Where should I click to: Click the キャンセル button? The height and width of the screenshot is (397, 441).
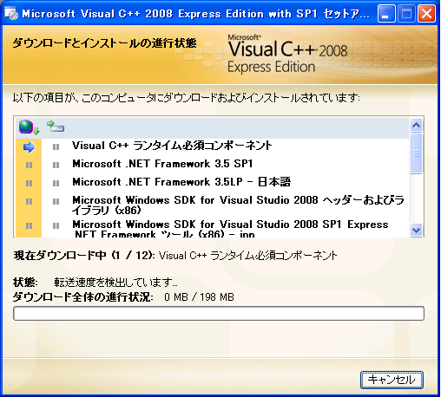pos(392,380)
